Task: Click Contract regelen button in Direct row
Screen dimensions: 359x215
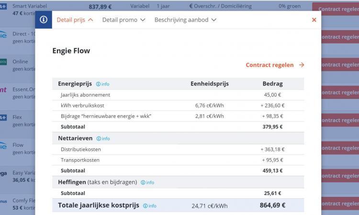Action: (340, 37)
